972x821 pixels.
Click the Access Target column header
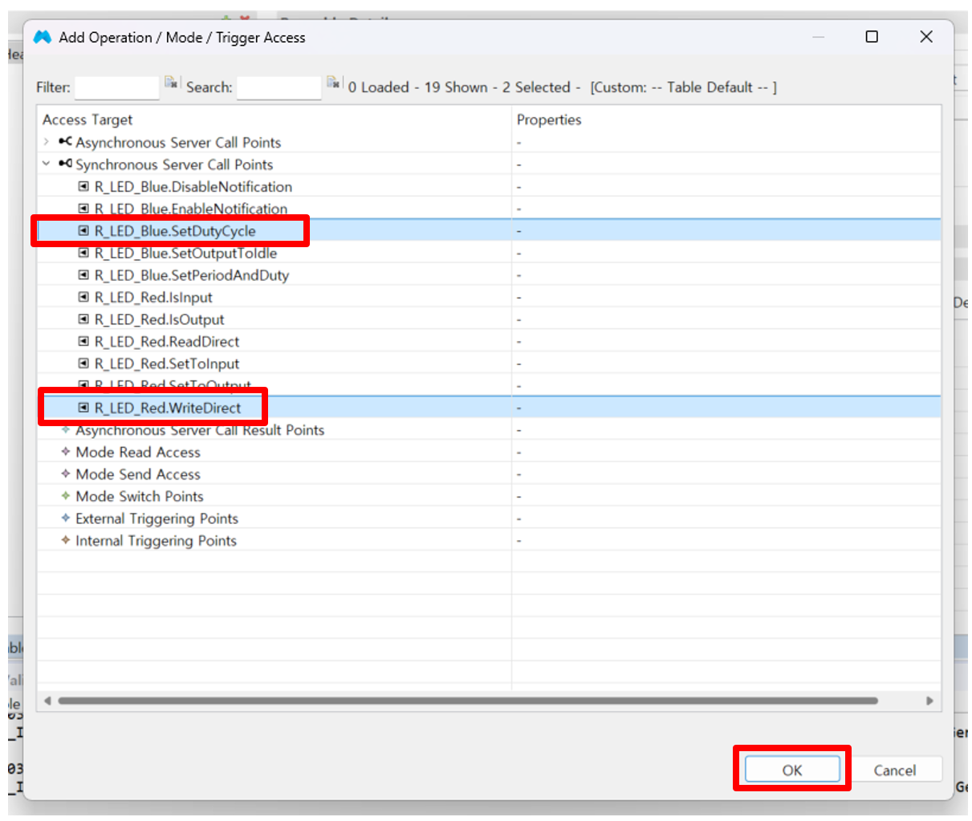(x=87, y=120)
